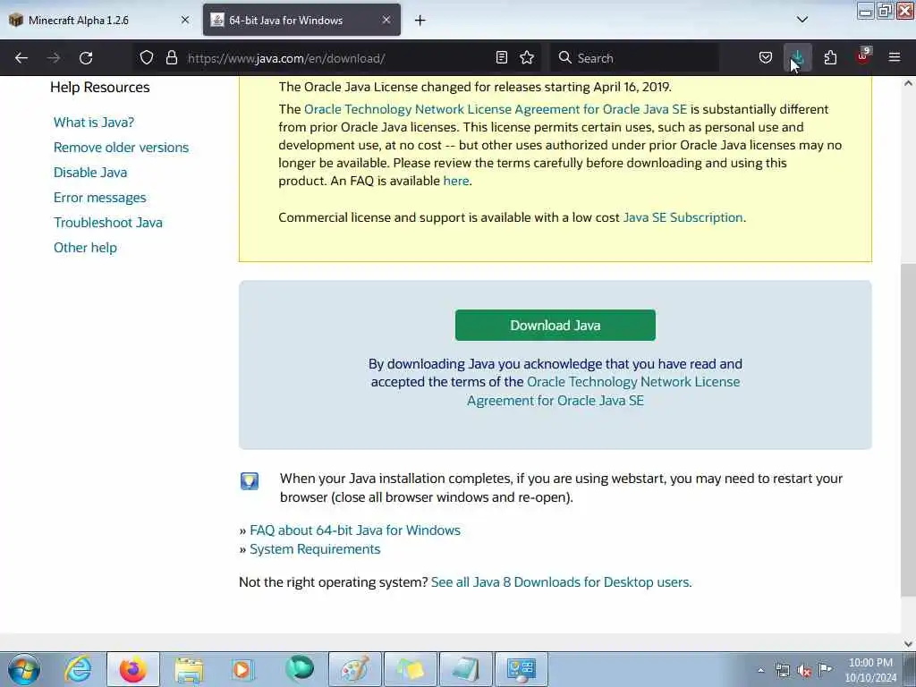Viewport: 916px width, 687px height.
Task: Open media player taskbar icon
Action: [242, 669]
